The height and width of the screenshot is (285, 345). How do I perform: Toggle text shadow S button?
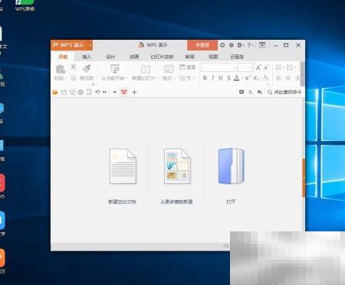tap(228, 78)
